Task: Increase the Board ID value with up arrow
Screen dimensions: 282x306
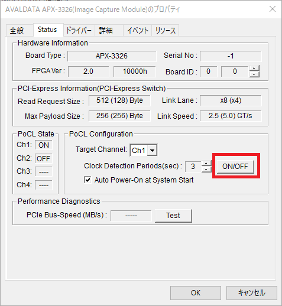Action: tap(254, 68)
